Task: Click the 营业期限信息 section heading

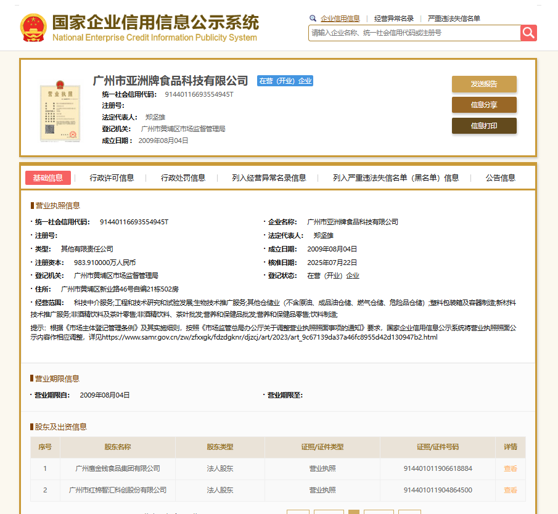Action: [x=57, y=379]
